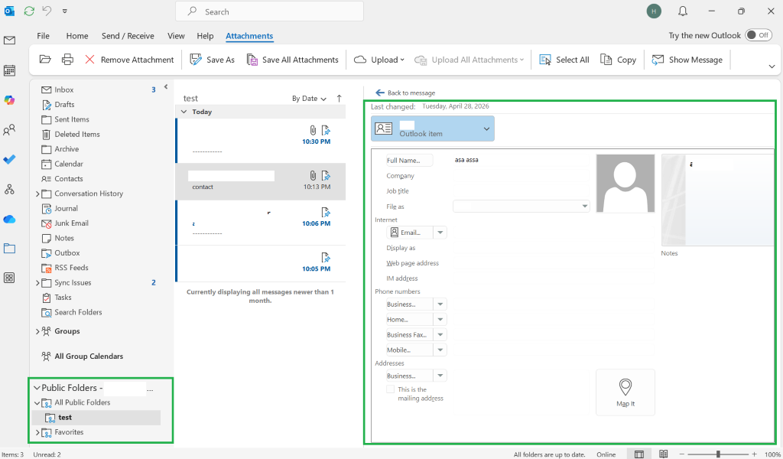Click Show Message in the ribbon
This screenshot has width=783, height=459.
point(687,60)
